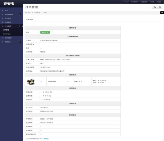Click the 宴安宝 link in footer

pos(46,139)
